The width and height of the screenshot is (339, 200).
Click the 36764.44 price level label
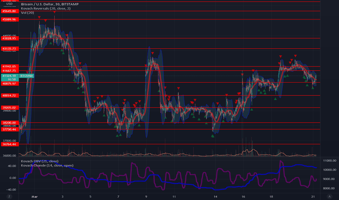tap(9, 144)
